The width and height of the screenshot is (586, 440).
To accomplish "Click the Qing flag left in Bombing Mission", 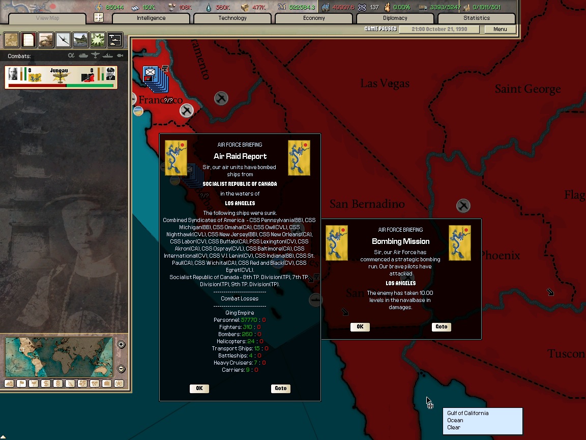I will (x=337, y=243).
